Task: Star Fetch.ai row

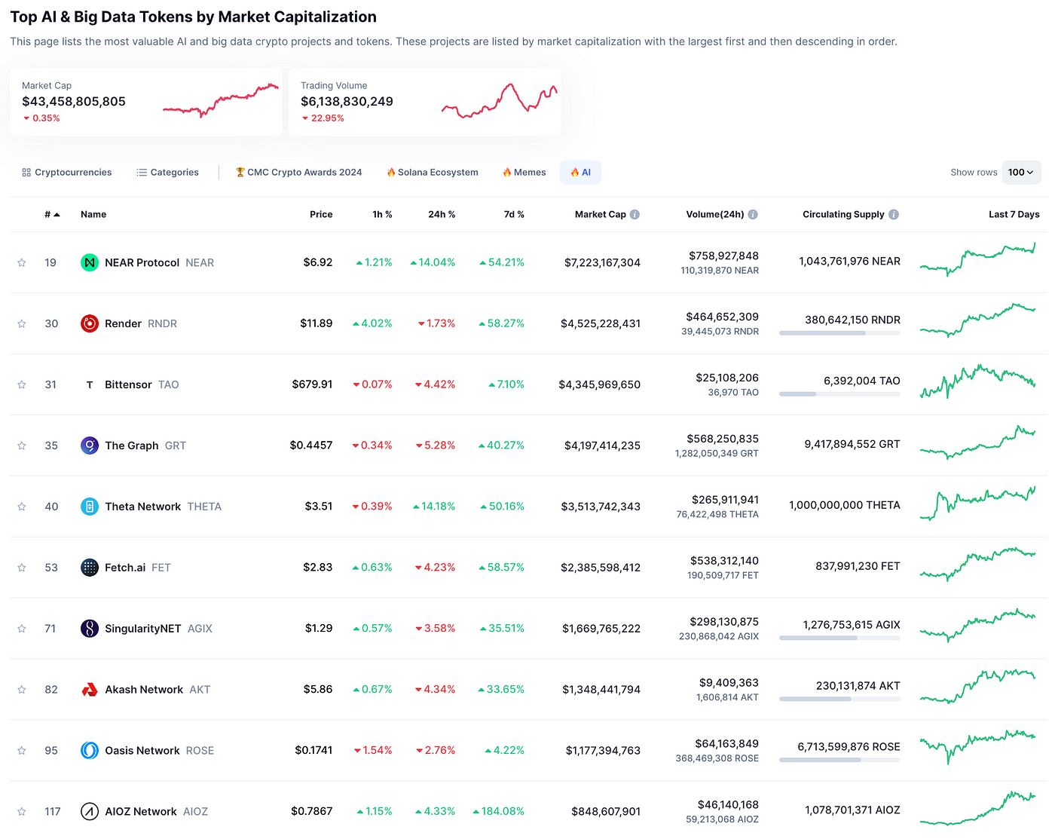Action: click(22, 568)
